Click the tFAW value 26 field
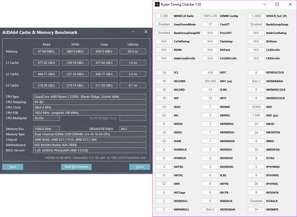This screenshot has height=217, width=297. (x=164, y=141)
